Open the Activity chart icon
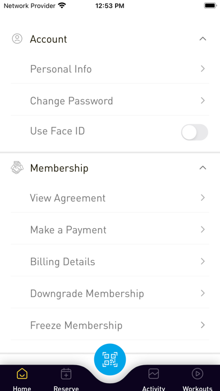 (154, 374)
